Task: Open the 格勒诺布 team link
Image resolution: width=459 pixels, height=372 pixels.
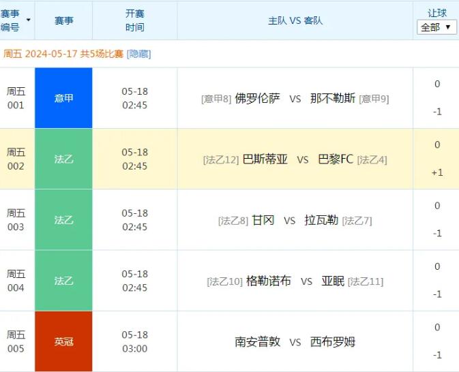Action: coord(268,281)
